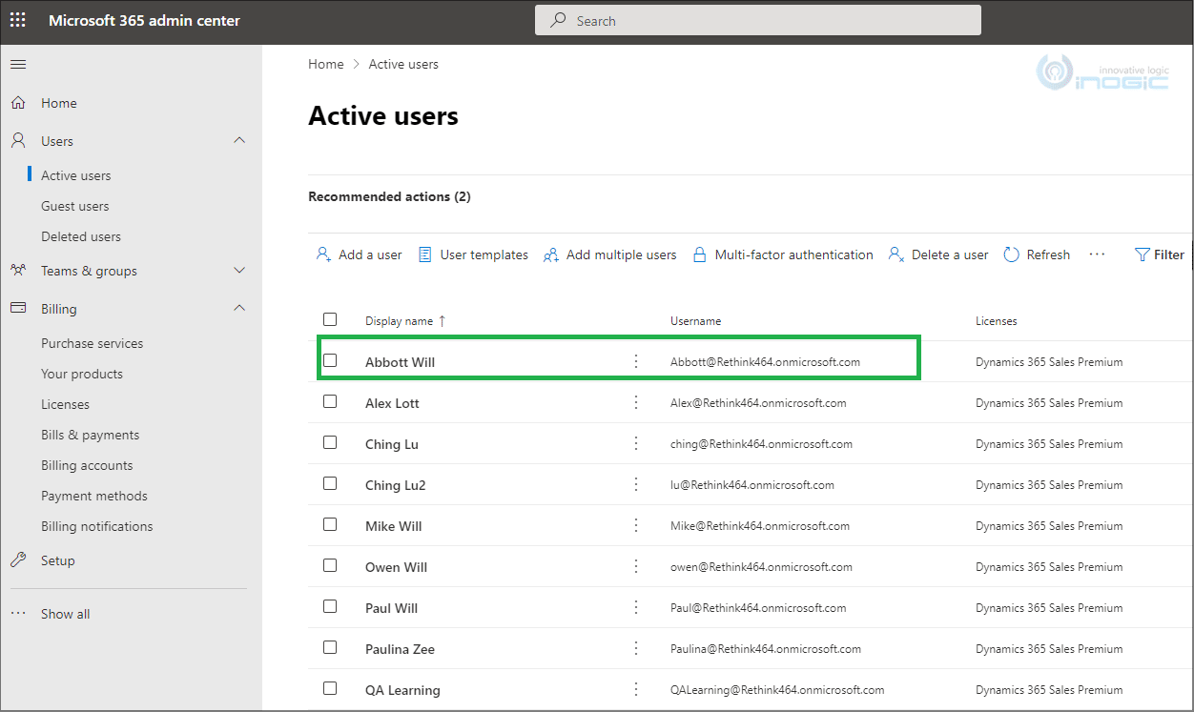The height and width of the screenshot is (712, 1194).
Task: Check the Ching Lu2 row checkbox
Action: pos(330,483)
